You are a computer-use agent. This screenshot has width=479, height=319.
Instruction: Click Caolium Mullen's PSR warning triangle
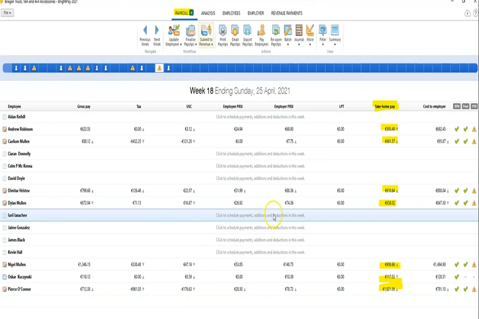point(474,141)
